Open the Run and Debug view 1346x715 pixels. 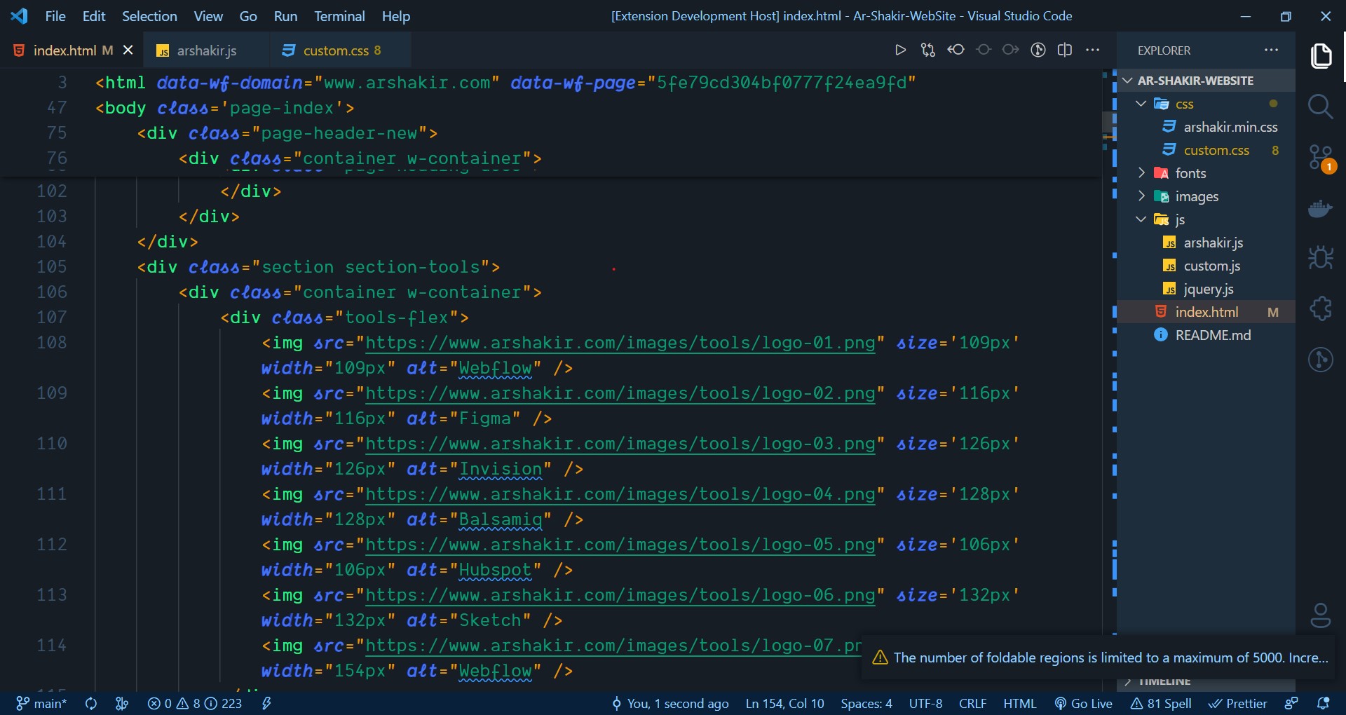coord(1321,258)
